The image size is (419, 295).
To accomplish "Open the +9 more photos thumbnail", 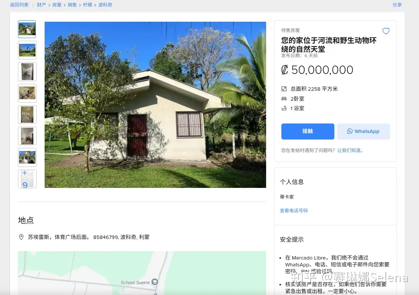I will pyautogui.click(x=27, y=179).
